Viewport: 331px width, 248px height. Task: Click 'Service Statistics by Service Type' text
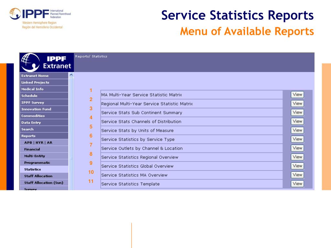pos(138,139)
